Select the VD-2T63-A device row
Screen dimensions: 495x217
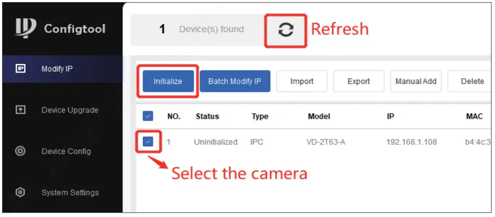[325, 142]
